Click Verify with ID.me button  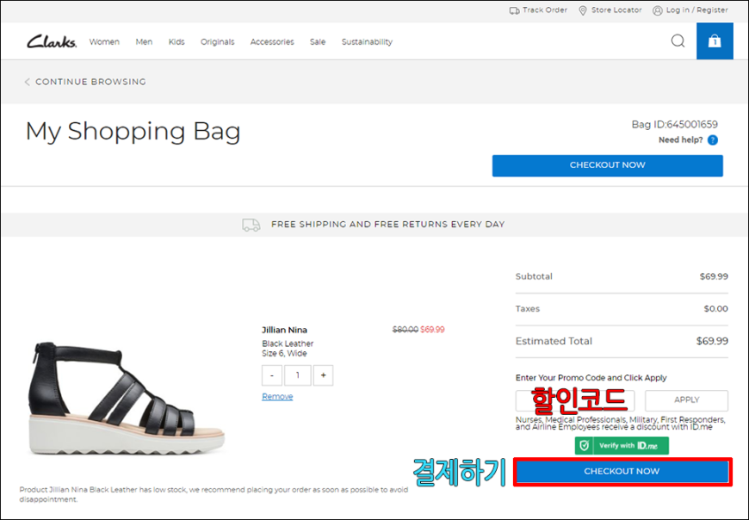(x=622, y=445)
